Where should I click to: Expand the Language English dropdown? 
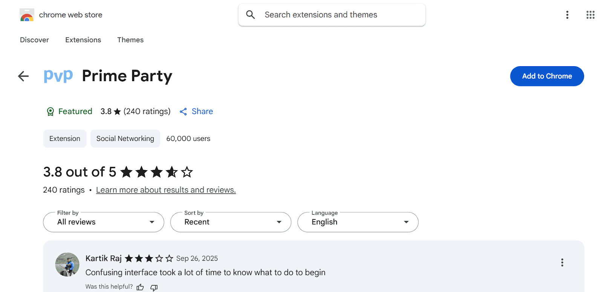point(358,222)
